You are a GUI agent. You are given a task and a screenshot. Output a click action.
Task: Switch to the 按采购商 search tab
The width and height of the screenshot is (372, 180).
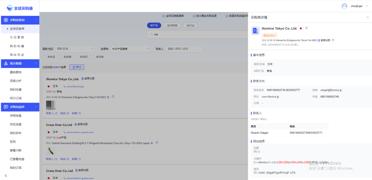click(x=172, y=25)
